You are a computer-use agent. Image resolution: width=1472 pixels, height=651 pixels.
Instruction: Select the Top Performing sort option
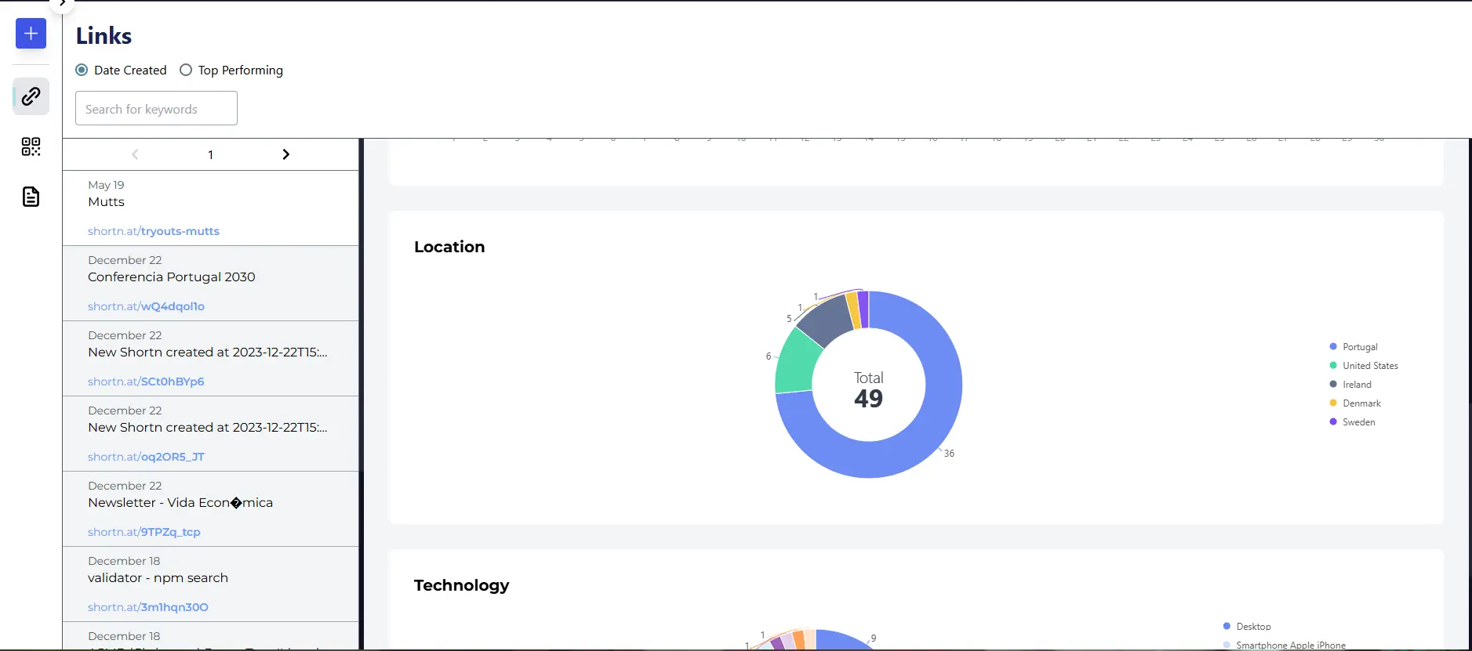186,70
